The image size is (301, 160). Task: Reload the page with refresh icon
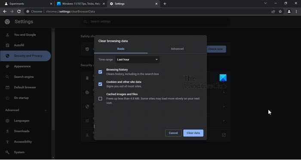point(19,12)
